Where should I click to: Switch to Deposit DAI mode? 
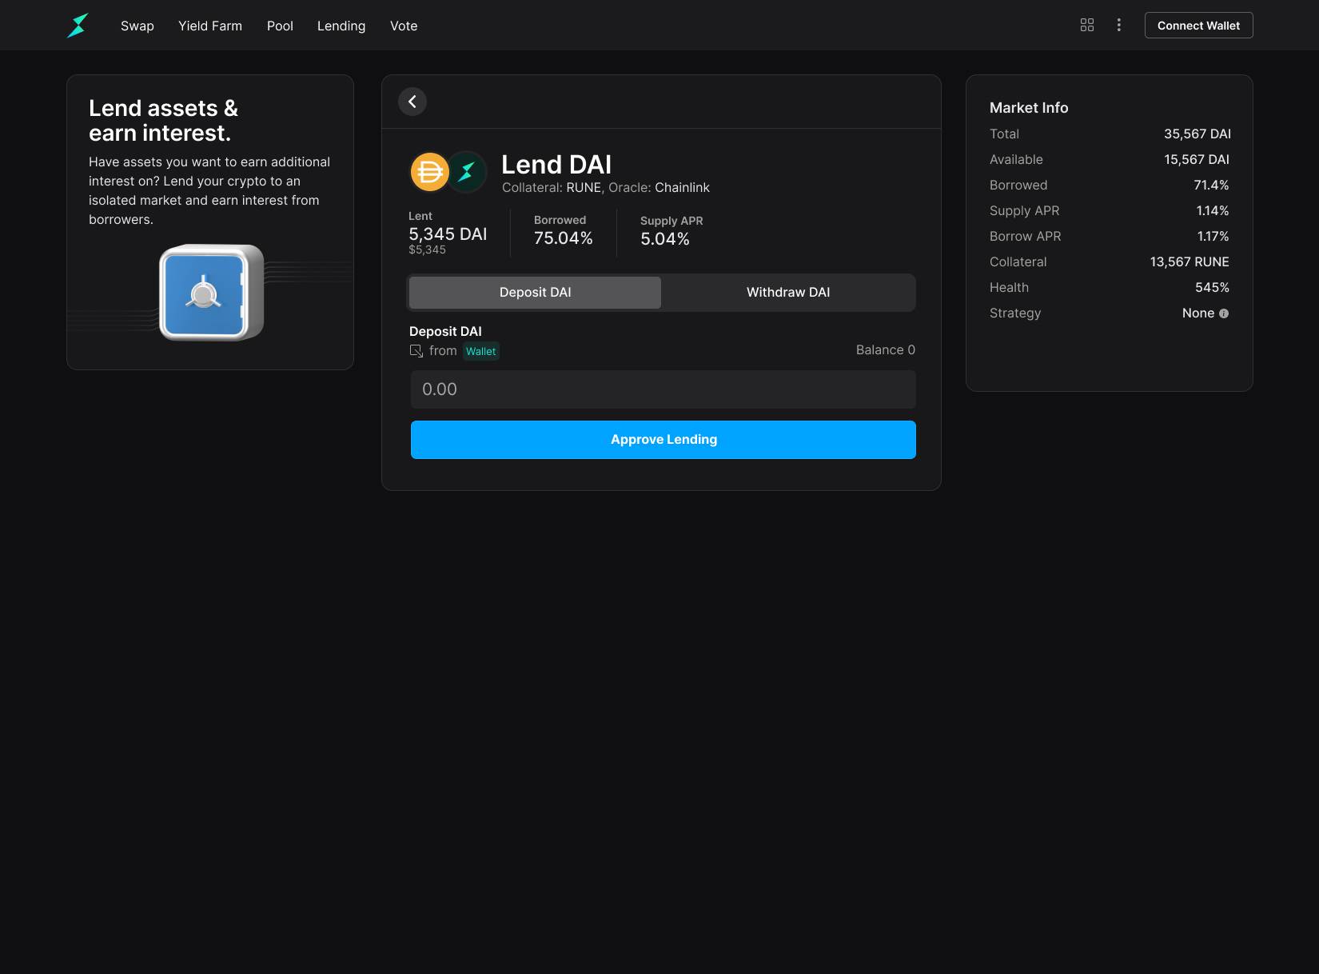pos(535,293)
